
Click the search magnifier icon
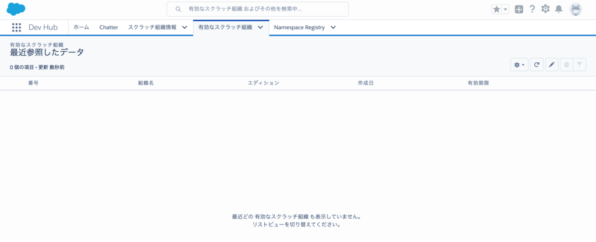[x=178, y=9]
